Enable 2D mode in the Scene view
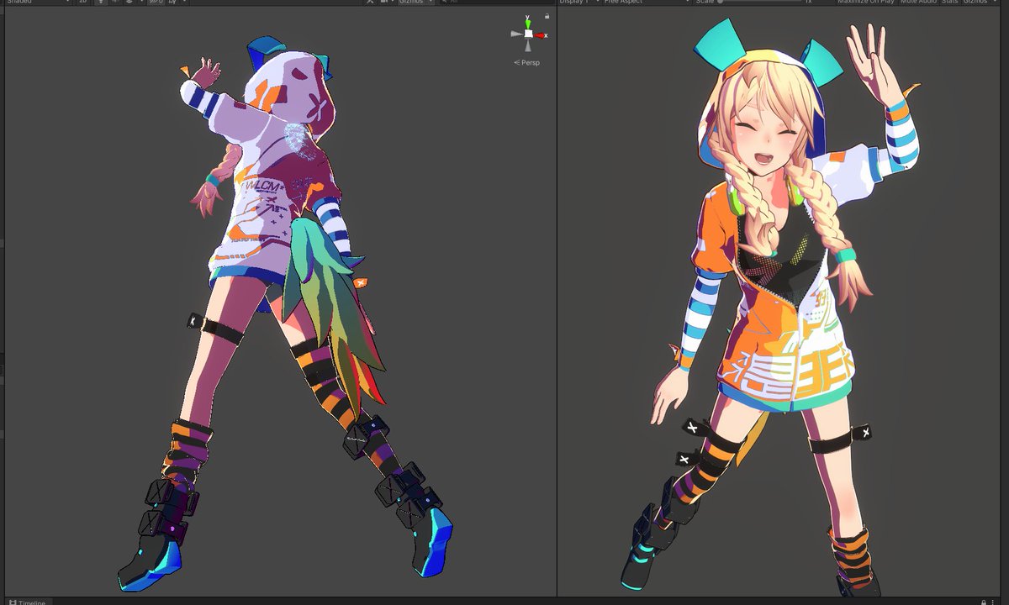The height and width of the screenshot is (605, 1009). (x=82, y=3)
